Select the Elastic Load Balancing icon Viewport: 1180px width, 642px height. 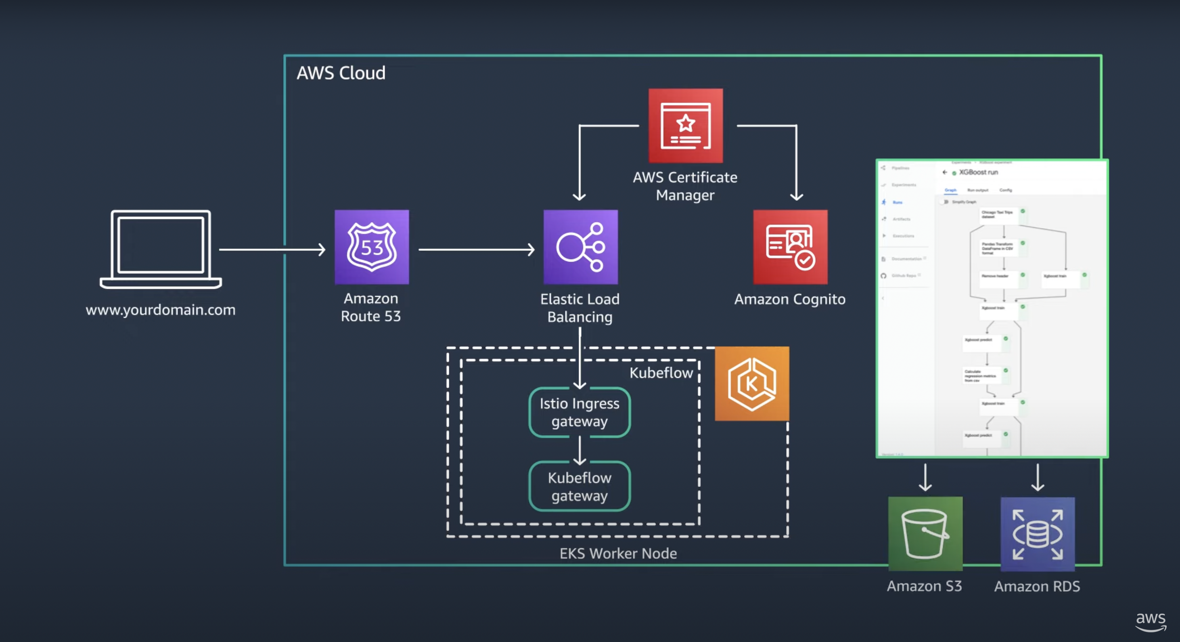pos(580,247)
